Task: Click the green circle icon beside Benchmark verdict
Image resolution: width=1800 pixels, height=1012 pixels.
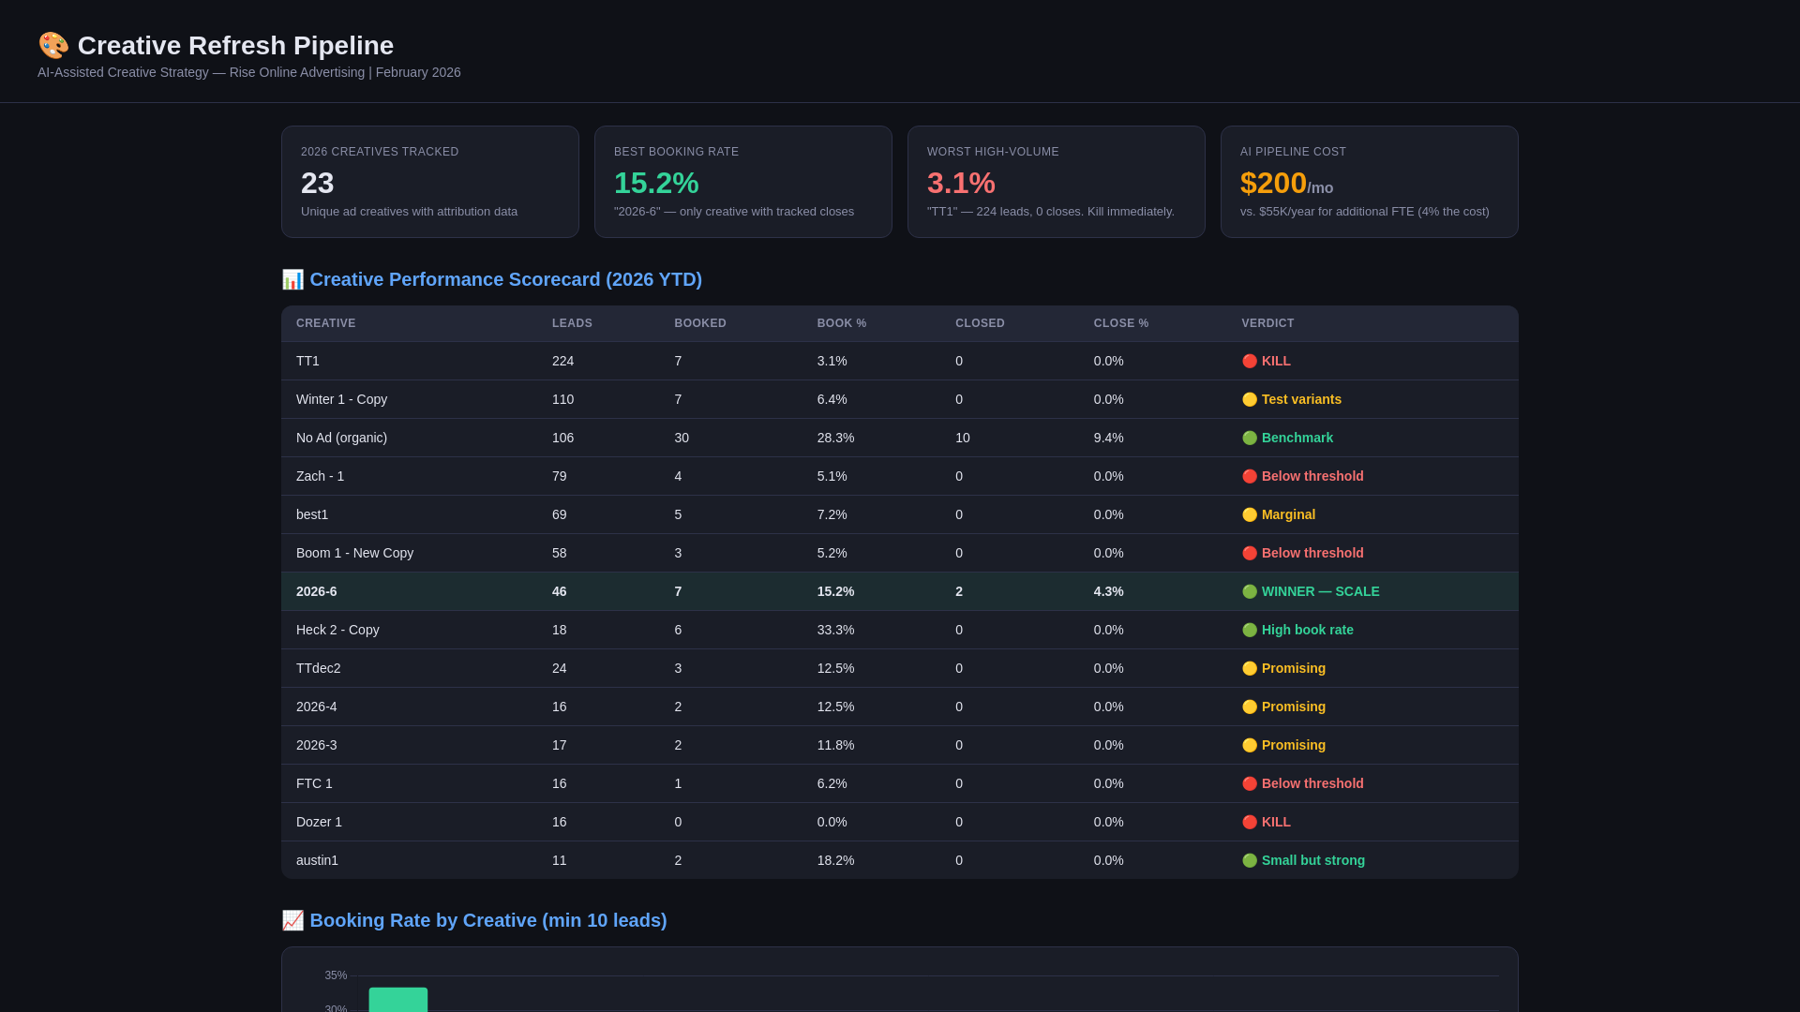Action: 1249,438
